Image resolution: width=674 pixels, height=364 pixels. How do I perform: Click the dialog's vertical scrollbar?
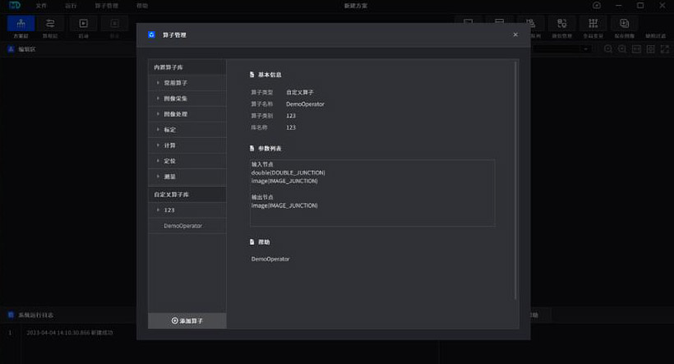click(x=516, y=181)
